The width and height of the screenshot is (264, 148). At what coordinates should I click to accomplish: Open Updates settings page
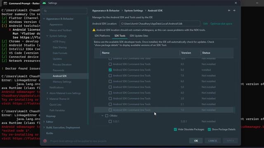(57, 59)
